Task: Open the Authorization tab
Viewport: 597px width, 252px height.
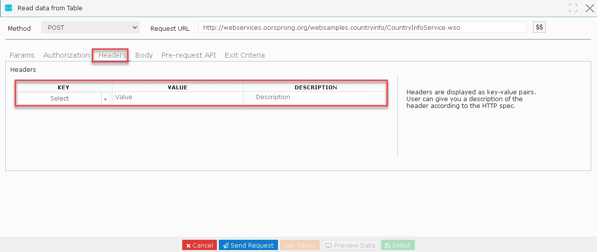Action: (x=66, y=55)
